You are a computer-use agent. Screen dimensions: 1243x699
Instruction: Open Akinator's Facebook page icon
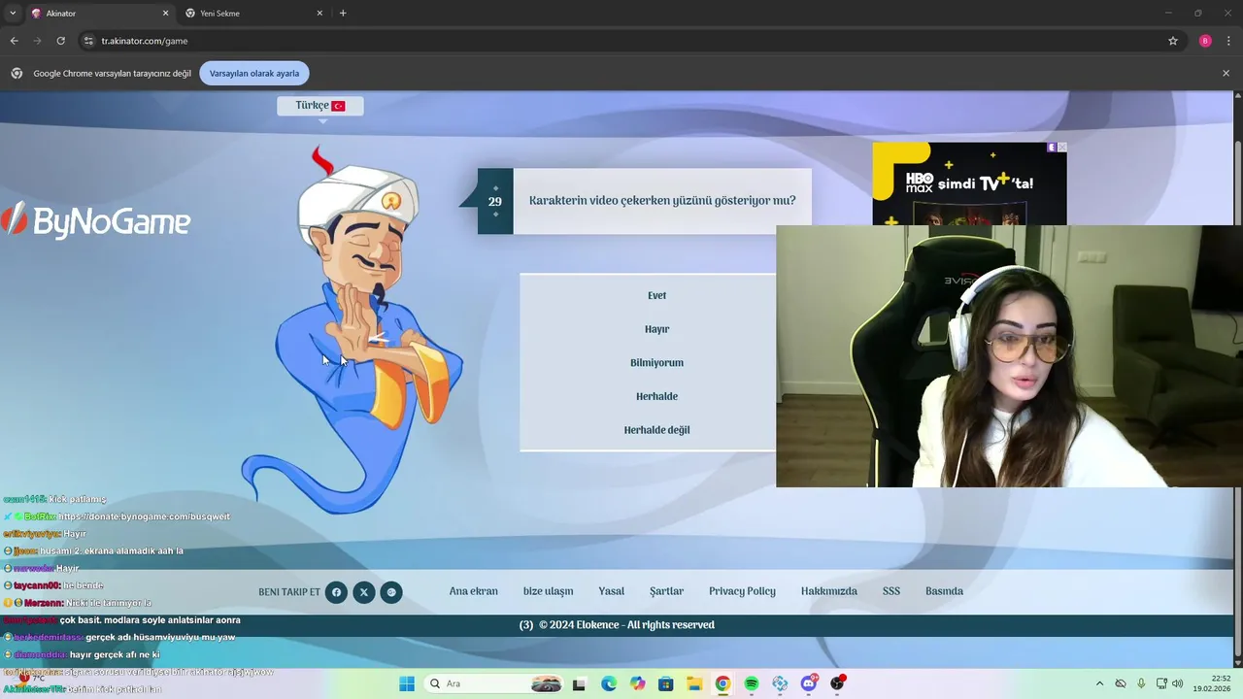[337, 592]
